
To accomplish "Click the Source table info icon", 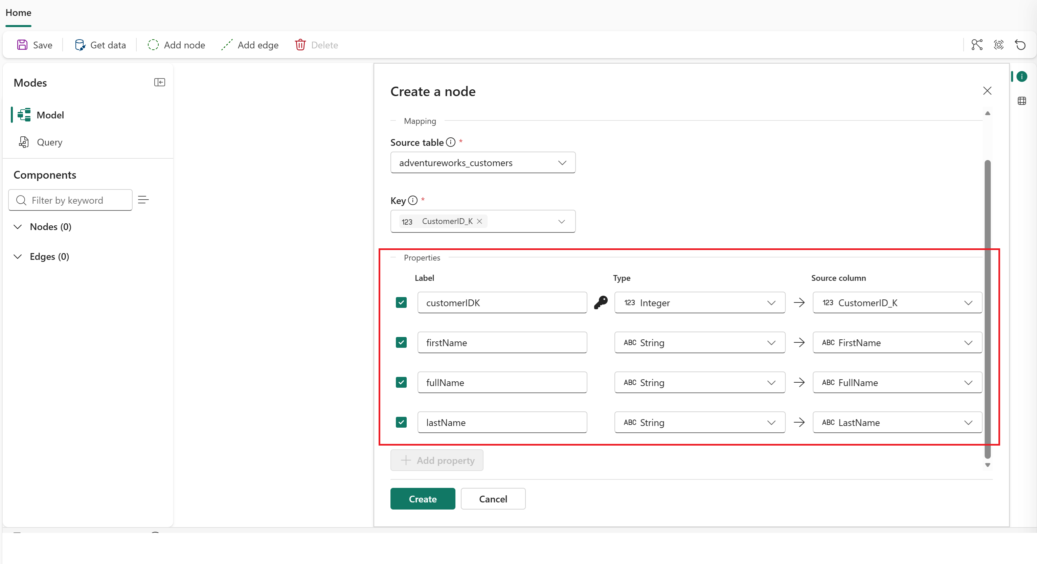I will [x=451, y=142].
